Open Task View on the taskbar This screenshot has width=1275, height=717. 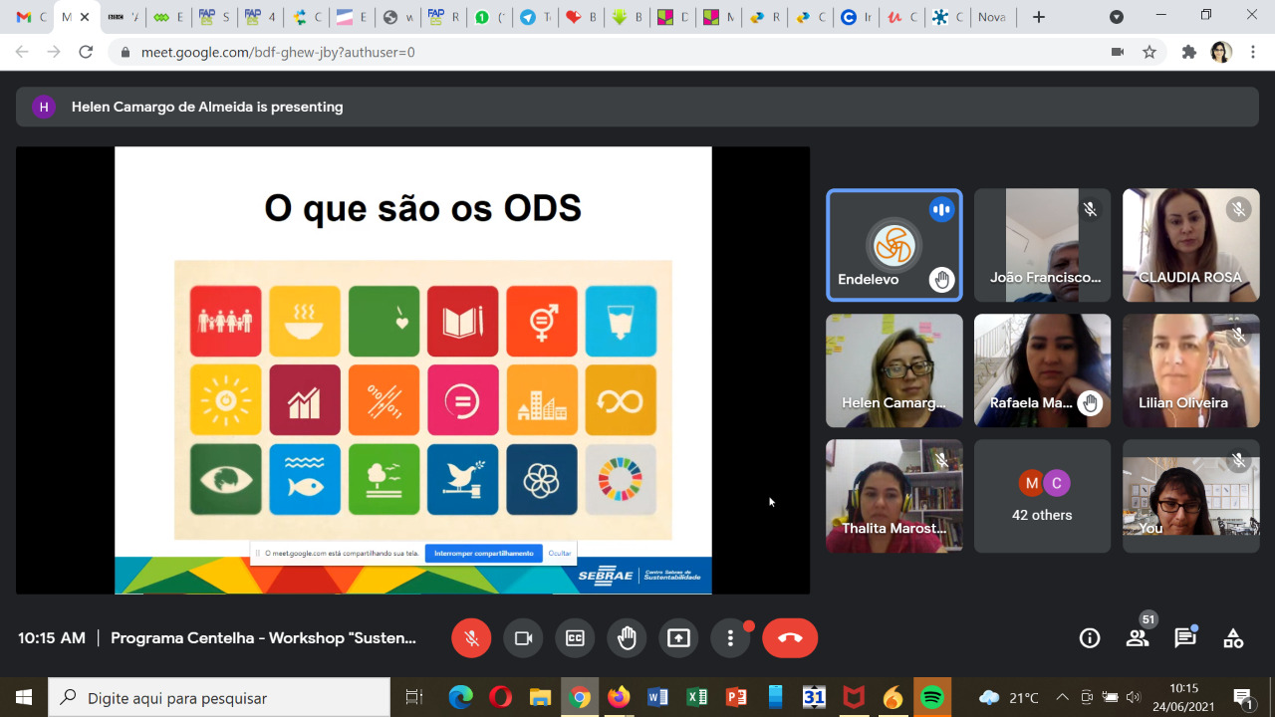click(414, 697)
